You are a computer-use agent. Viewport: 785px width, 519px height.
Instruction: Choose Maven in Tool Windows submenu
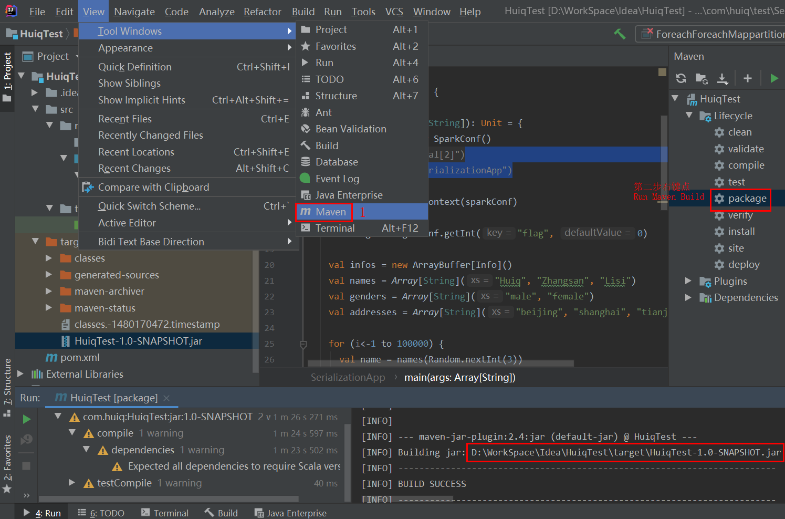(x=362, y=212)
